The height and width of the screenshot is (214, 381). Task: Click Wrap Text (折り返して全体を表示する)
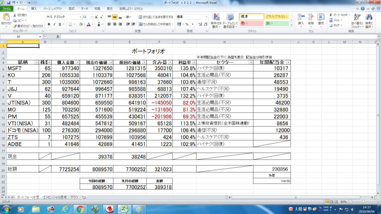pyautogui.click(x=156, y=17)
